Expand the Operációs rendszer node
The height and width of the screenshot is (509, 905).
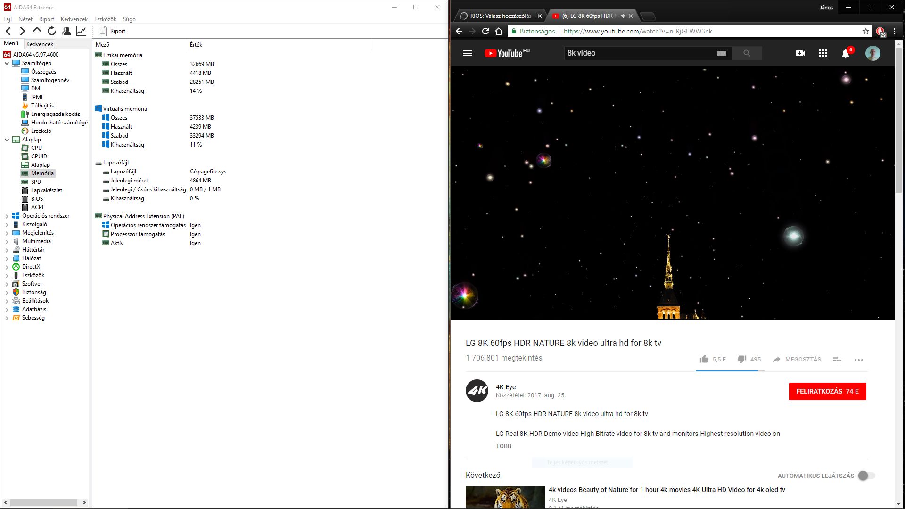7,216
